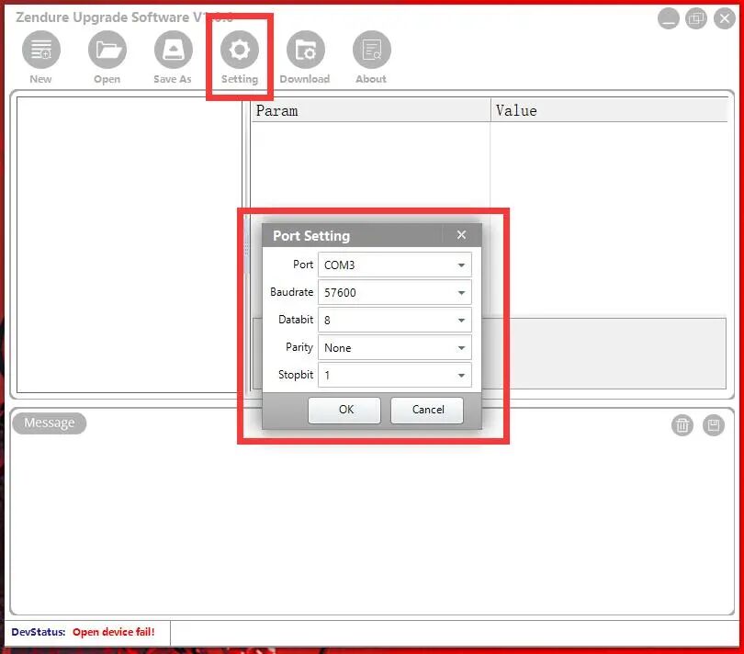The width and height of the screenshot is (744, 654).
Task: Expand the Stopbit dropdown
Action: 394,375
